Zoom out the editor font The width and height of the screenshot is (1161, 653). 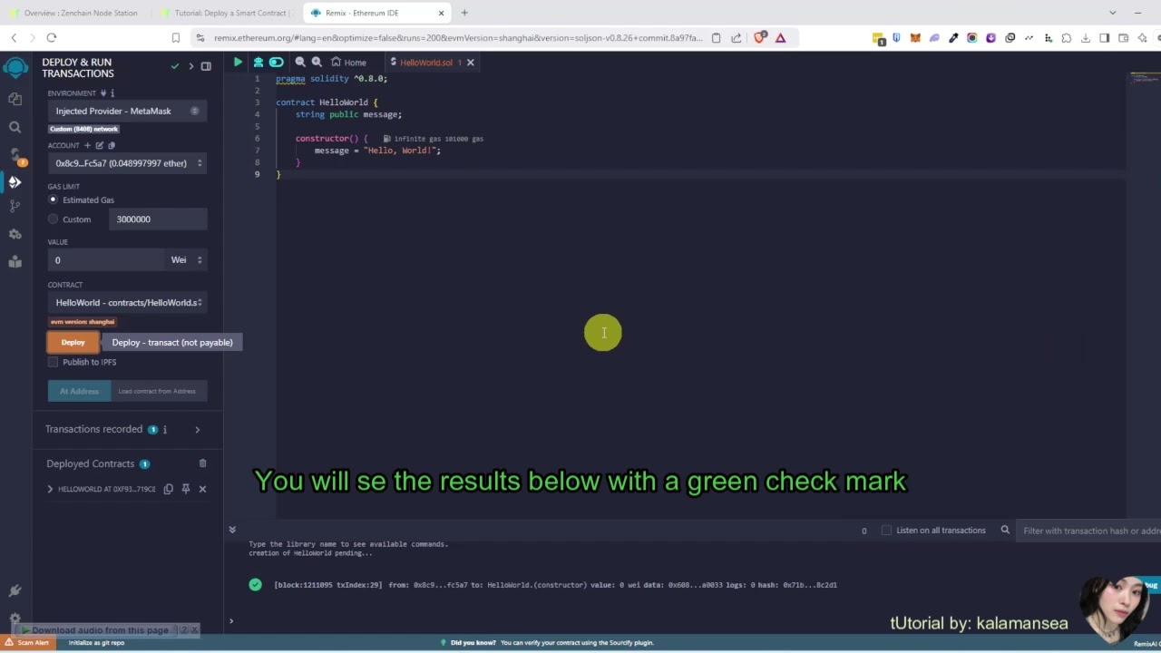click(x=300, y=63)
